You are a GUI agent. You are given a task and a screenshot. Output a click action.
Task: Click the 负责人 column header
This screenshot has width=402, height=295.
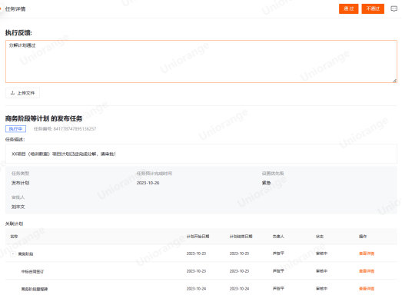pos(278,237)
